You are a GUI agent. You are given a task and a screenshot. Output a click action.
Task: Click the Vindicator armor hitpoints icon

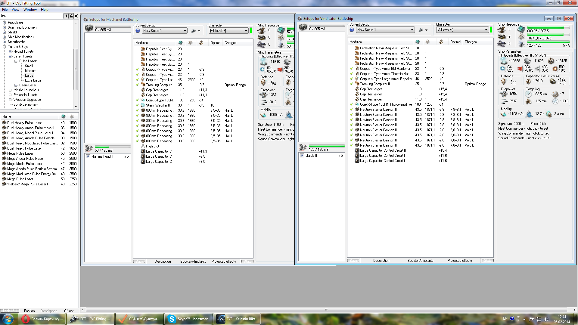point(527,61)
